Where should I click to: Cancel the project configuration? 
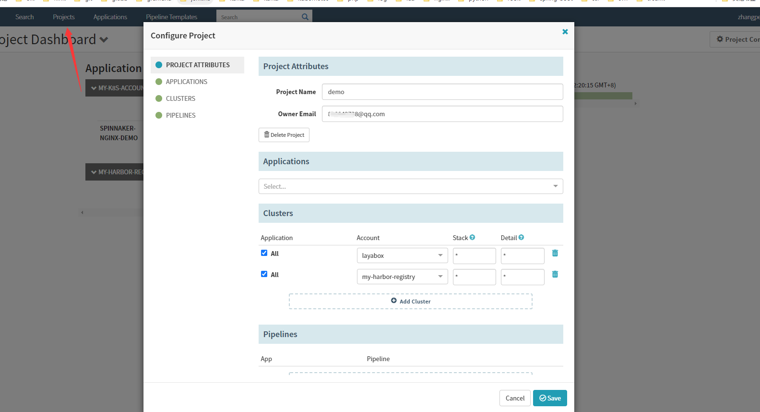pyautogui.click(x=515, y=398)
